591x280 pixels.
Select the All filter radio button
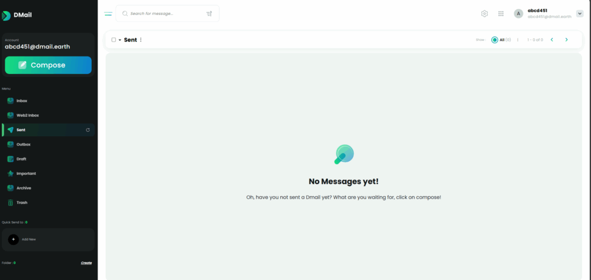coord(495,40)
